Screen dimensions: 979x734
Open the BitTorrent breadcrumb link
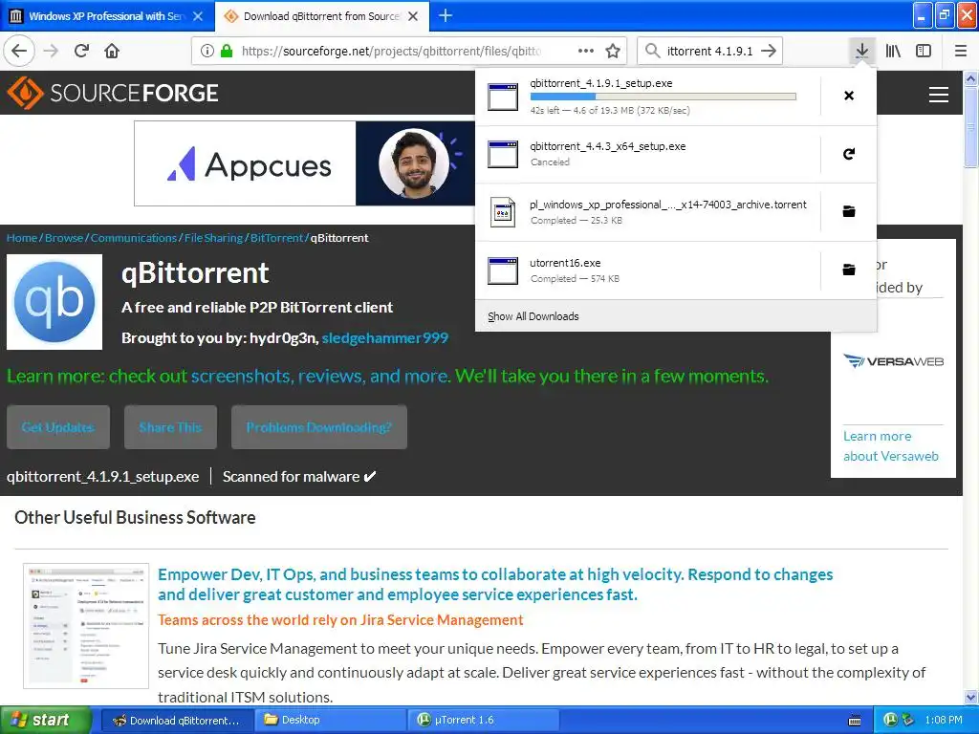(276, 238)
